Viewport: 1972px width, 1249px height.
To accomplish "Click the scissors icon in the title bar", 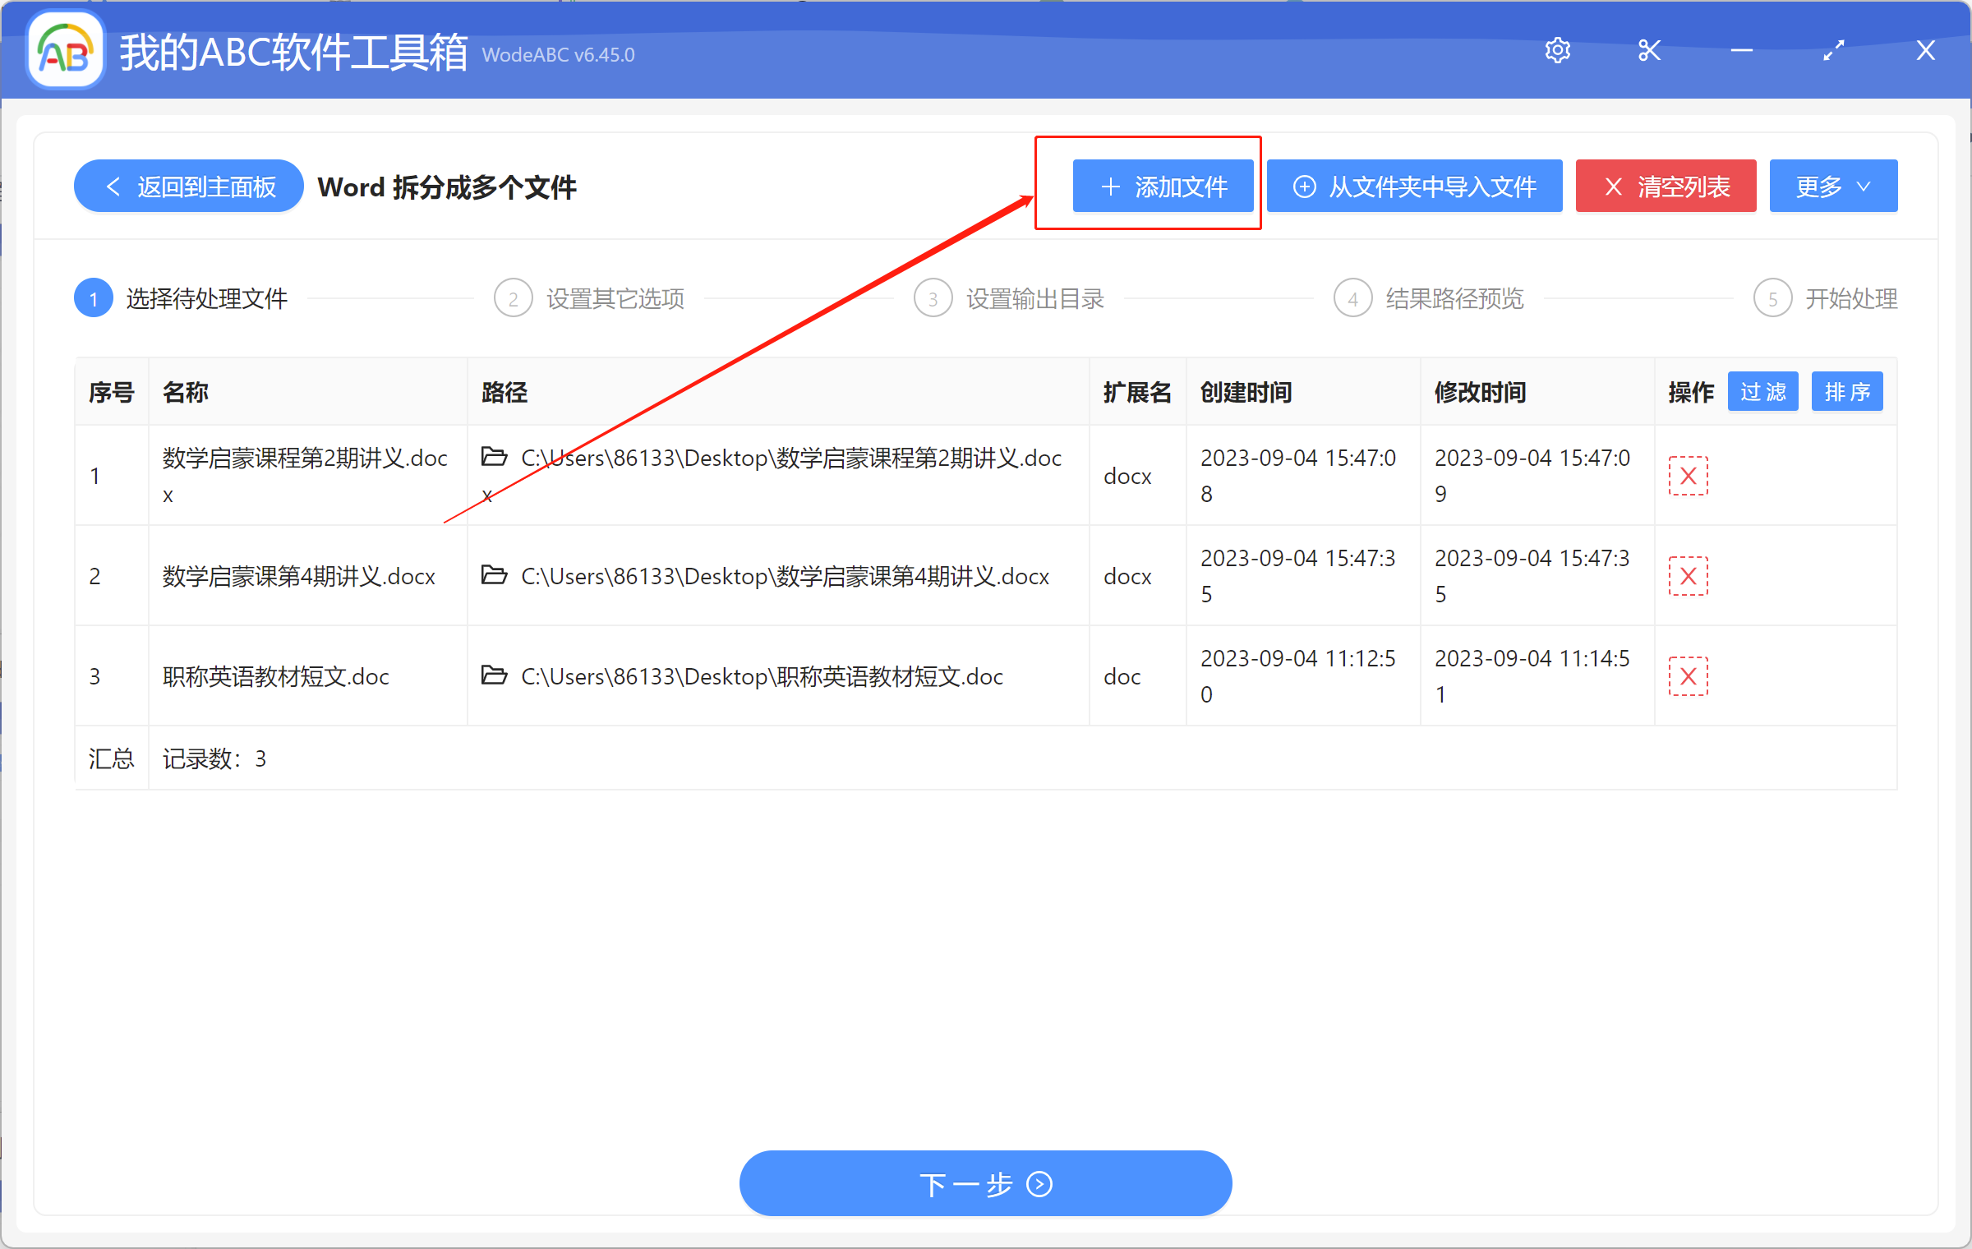I will pos(1649,50).
